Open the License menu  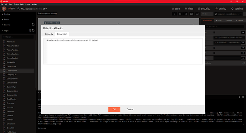click(27, 4)
